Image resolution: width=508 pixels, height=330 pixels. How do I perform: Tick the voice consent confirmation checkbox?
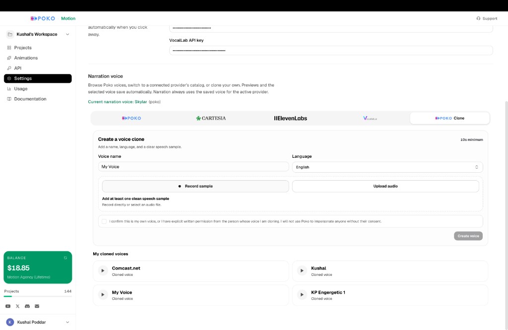pyautogui.click(x=104, y=221)
